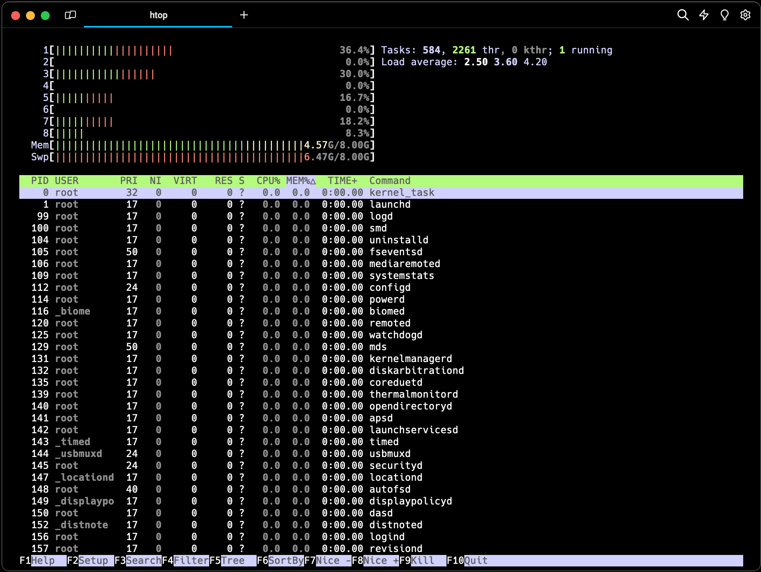Select the biomed process row

tap(381, 311)
